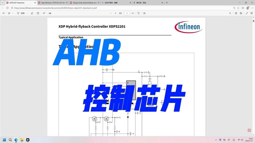
Task: Switch to High efficiency 170 W AC-DC tab
Action: click(x=53, y=3)
